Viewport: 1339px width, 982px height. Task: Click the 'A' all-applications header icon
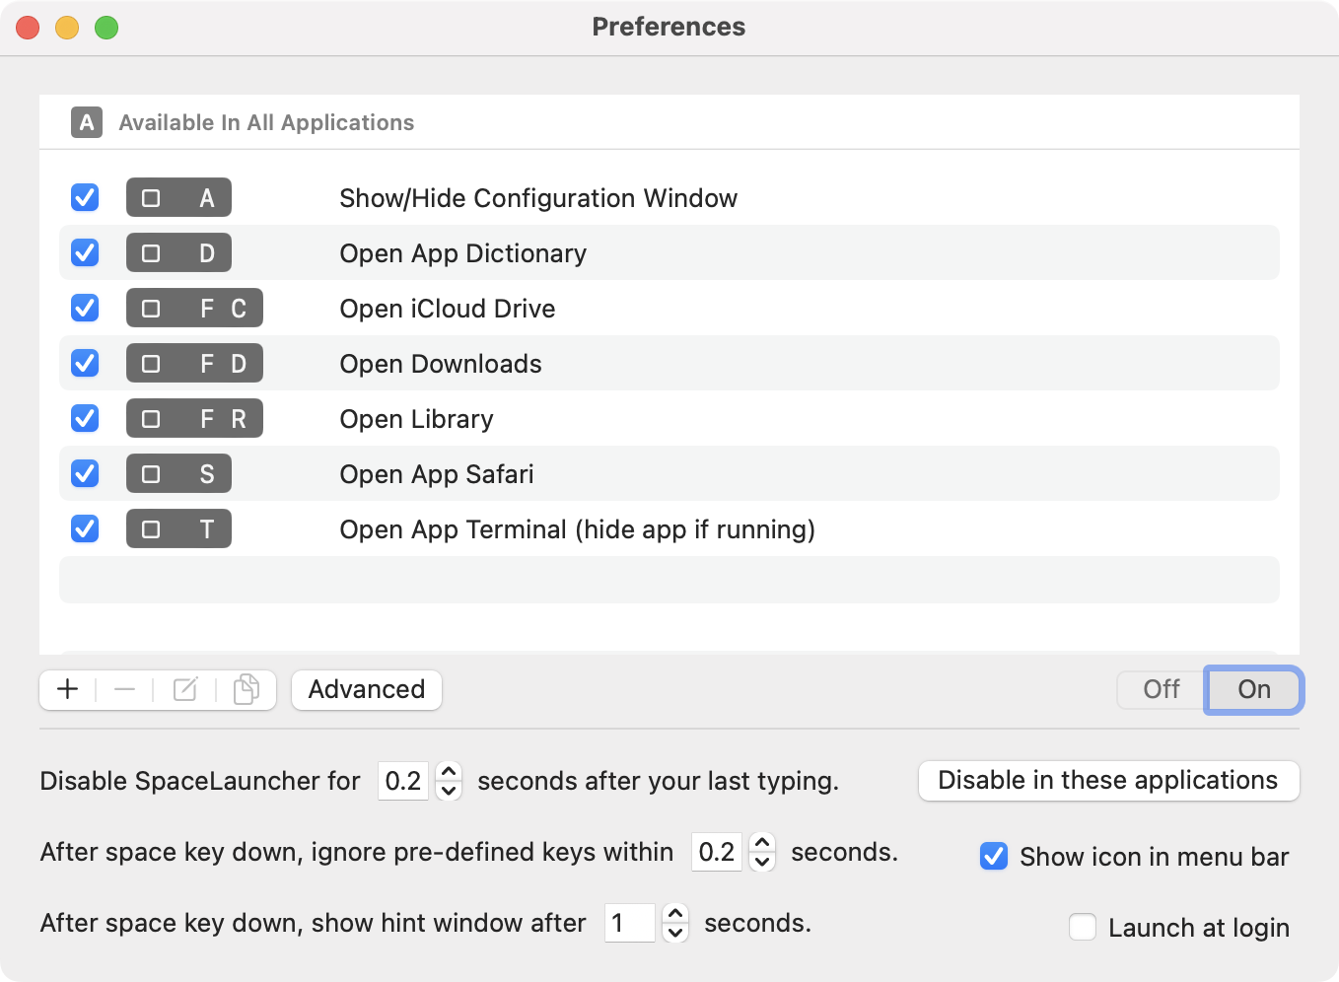point(87,122)
